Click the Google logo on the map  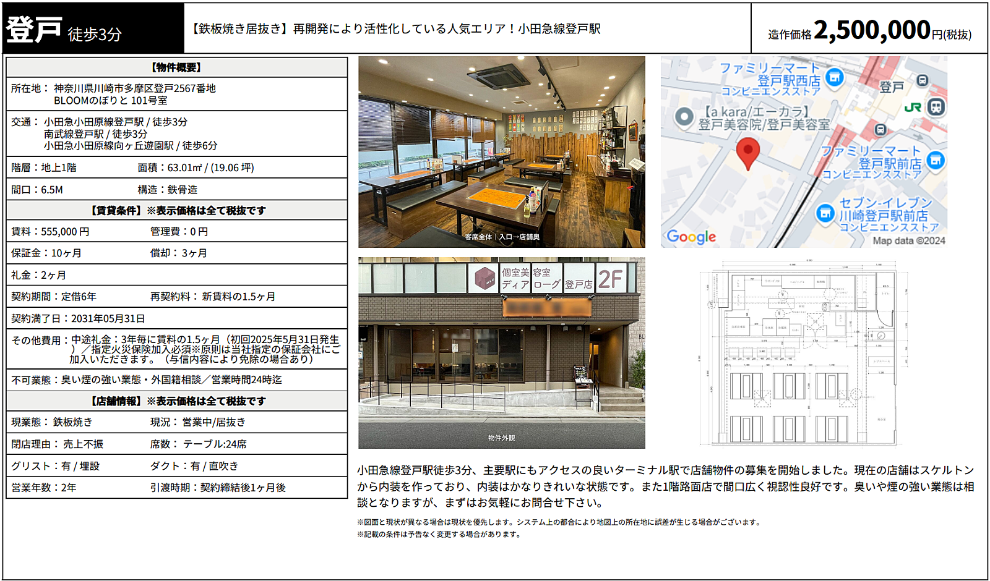691,236
